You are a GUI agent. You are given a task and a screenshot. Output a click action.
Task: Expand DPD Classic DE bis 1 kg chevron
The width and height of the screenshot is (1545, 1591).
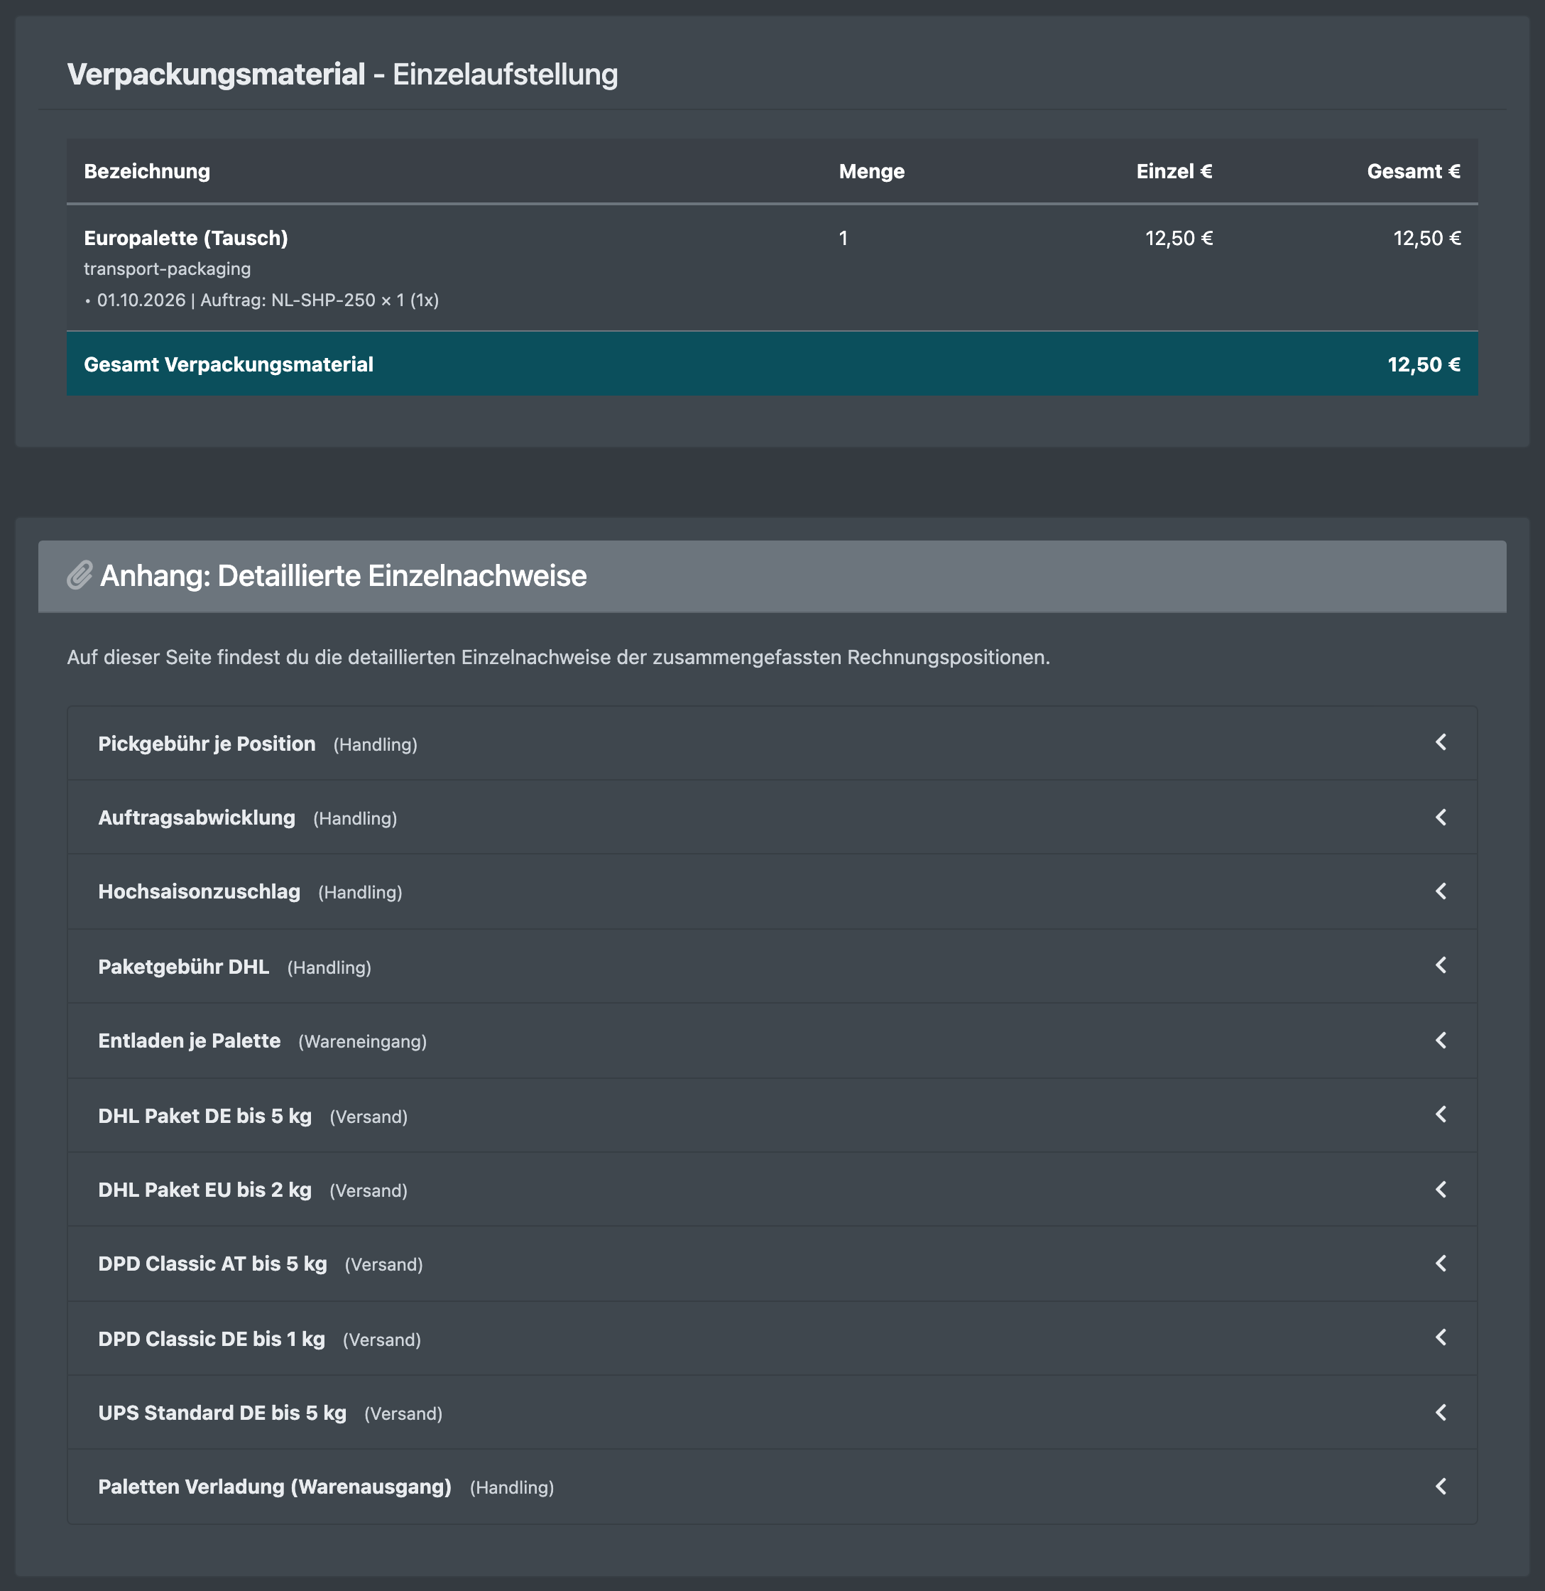pyautogui.click(x=1441, y=1337)
